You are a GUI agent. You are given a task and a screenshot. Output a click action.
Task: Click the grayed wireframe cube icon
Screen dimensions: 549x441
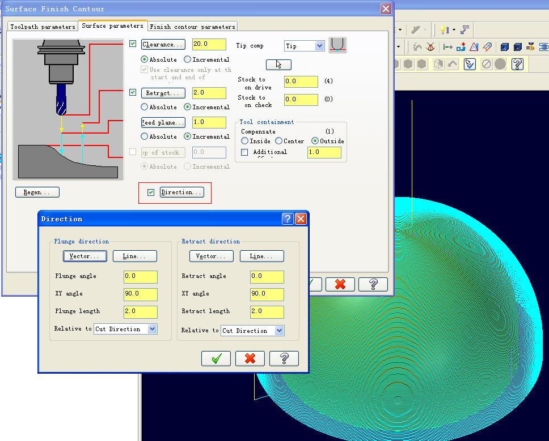click(438, 65)
